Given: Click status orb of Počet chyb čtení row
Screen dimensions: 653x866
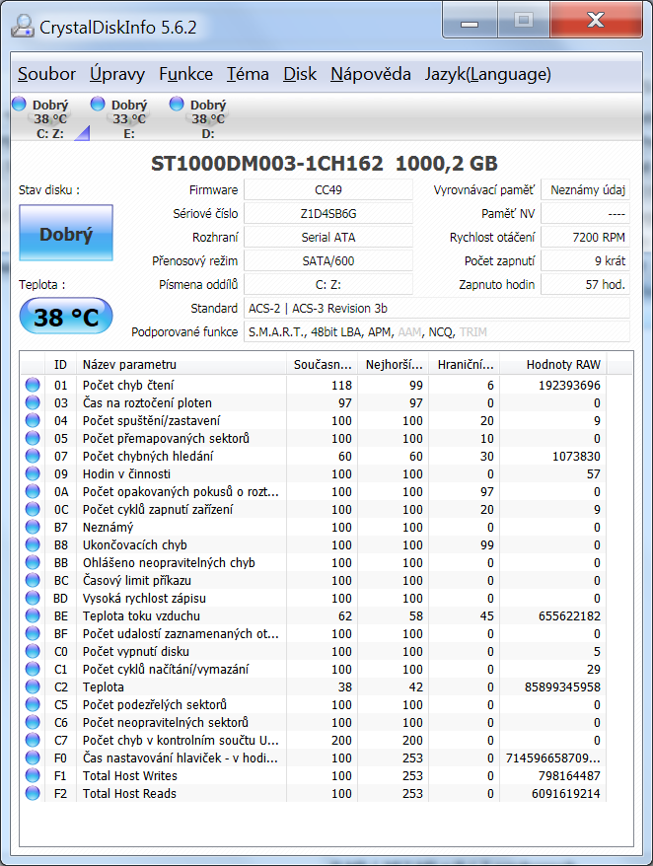Looking at the screenshot, I should click(x=33, y=385).
